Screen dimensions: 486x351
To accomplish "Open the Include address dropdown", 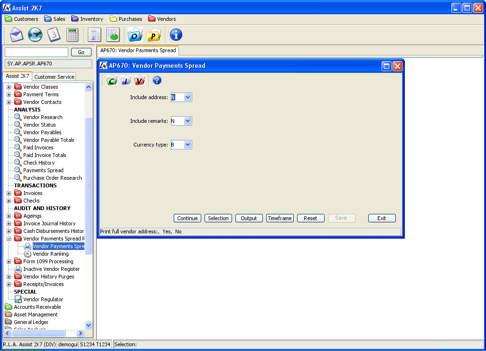I will (x=187, y=97).
